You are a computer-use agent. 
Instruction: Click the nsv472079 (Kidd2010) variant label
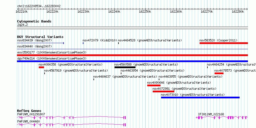click(x=100, y=40)
